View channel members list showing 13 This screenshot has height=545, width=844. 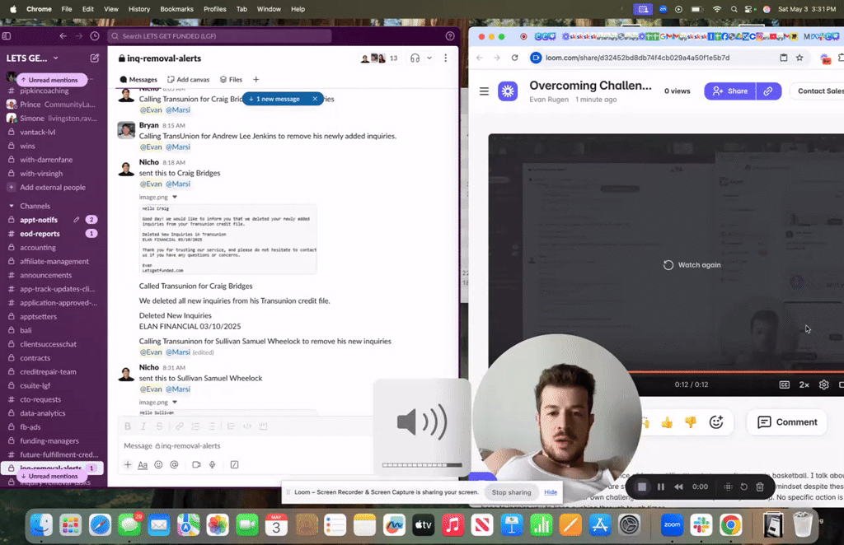(x=381, y=58)
